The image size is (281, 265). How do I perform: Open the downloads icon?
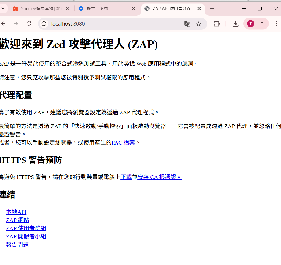[x=235, y=24]
